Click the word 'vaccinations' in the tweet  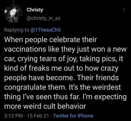click(25, 49)
